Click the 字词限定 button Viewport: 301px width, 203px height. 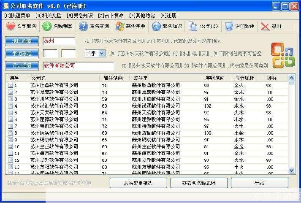coord(22,53)
